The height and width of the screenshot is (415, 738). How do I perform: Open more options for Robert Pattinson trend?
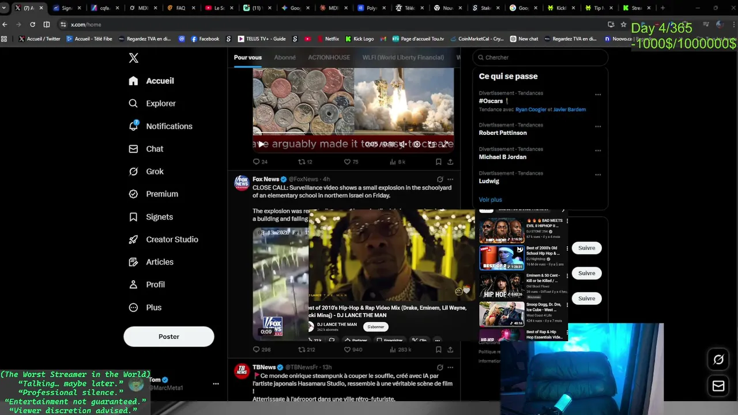(x=598, y=126)
